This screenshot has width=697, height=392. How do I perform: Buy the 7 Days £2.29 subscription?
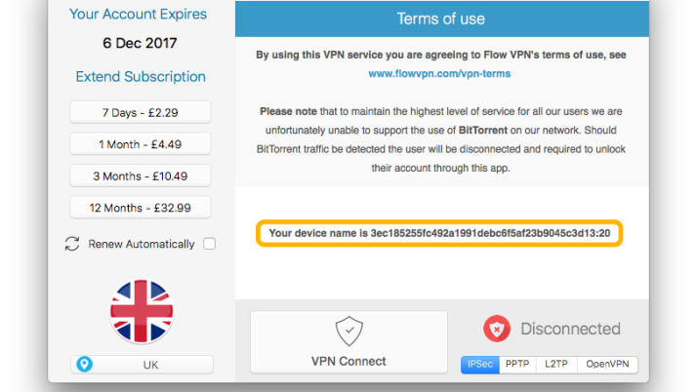point(141,112)
